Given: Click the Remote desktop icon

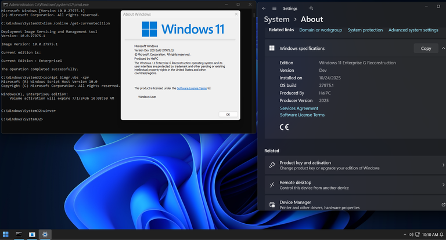Looking at the screenshot, I should point(272,185).
